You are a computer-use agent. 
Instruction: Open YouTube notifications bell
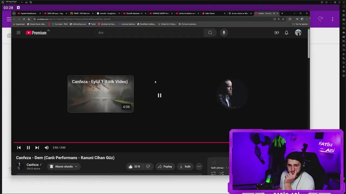coord(287,33)
